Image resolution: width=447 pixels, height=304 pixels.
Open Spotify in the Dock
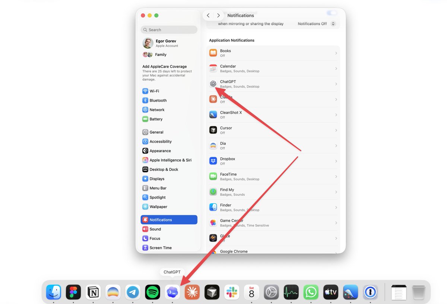pos(152,292)
